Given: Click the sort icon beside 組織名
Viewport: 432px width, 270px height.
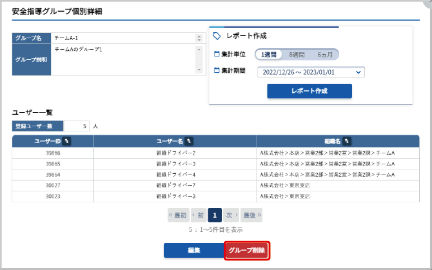Looking at the screenshot, I should click(347, 141).
